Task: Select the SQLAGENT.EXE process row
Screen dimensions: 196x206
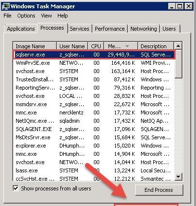Action: (94, 129)
